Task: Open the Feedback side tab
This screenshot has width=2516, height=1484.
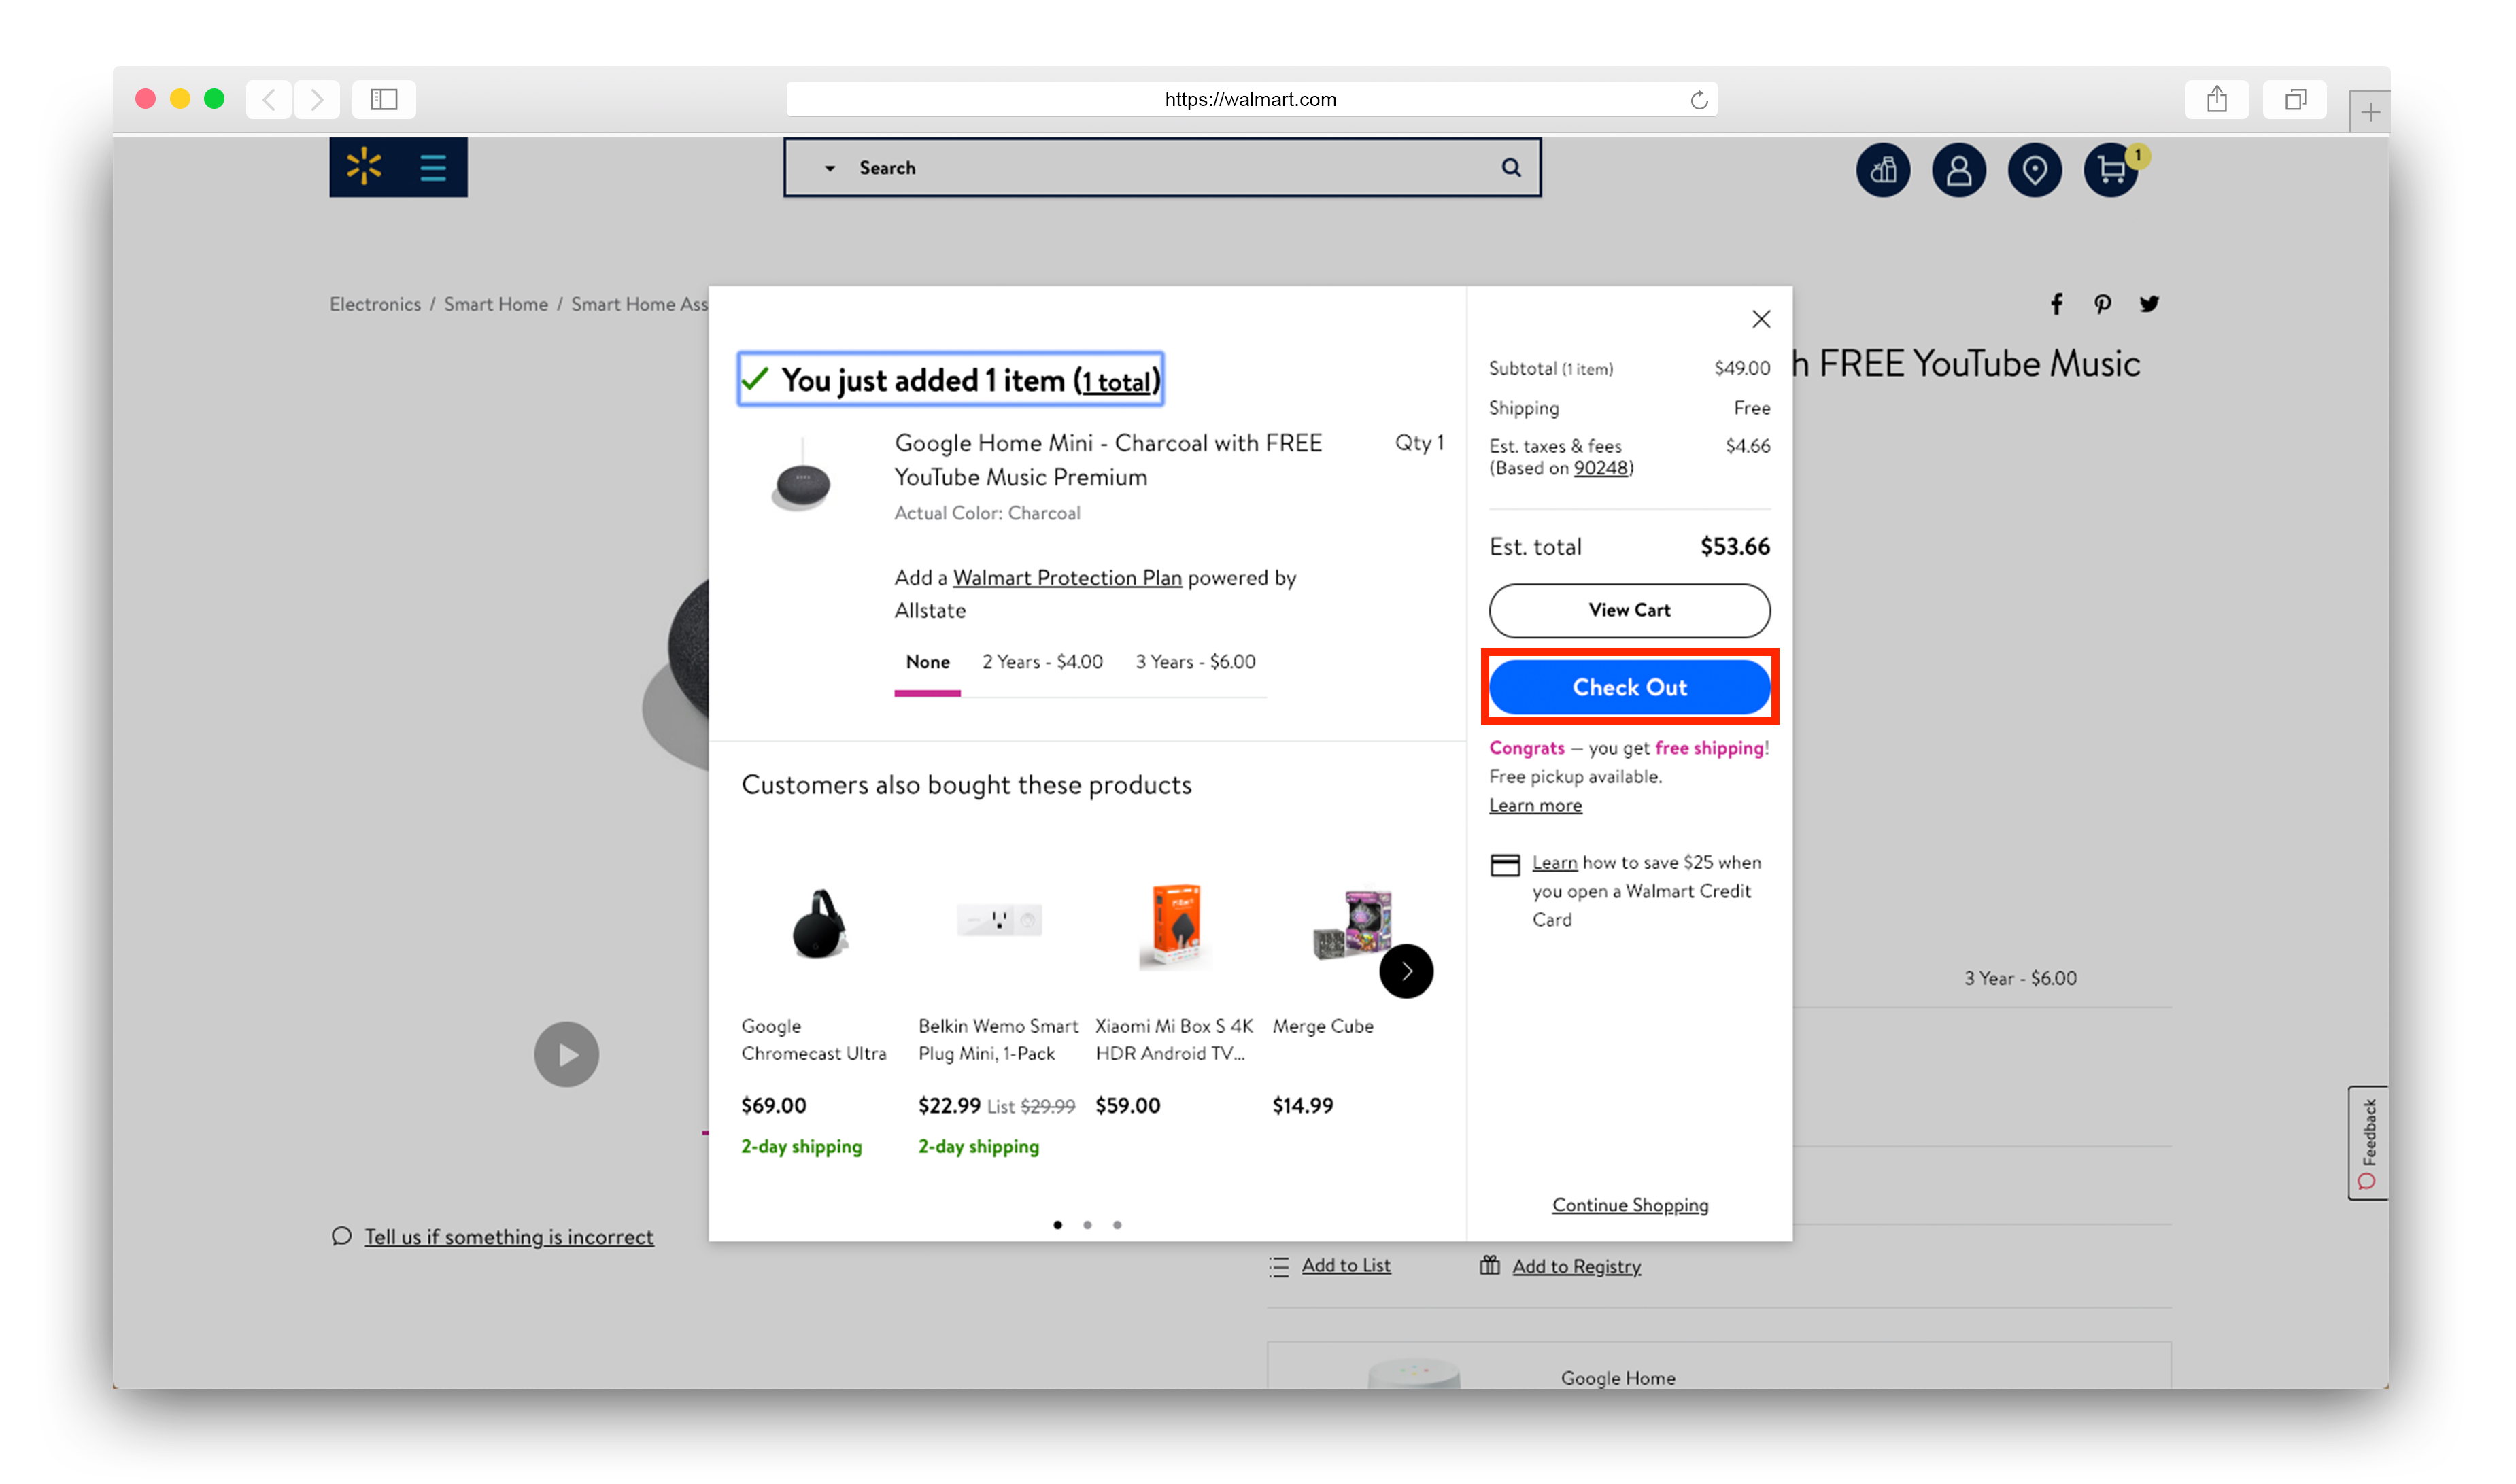Action: click(2367, 1143)
